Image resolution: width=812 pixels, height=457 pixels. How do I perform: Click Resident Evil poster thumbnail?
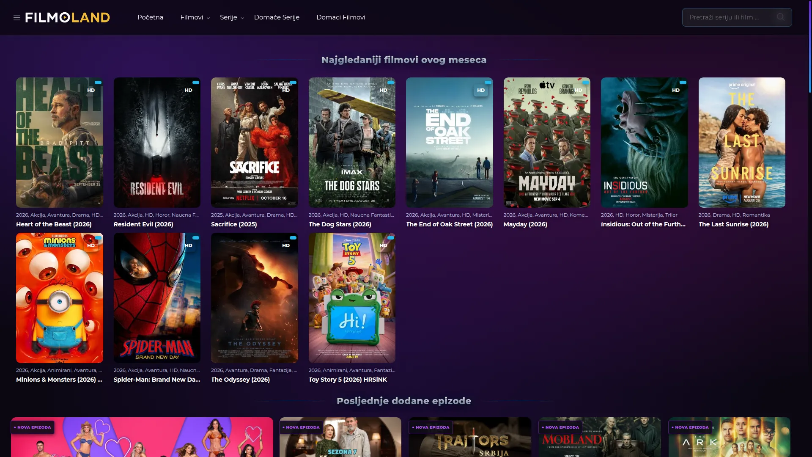point(157,143)
